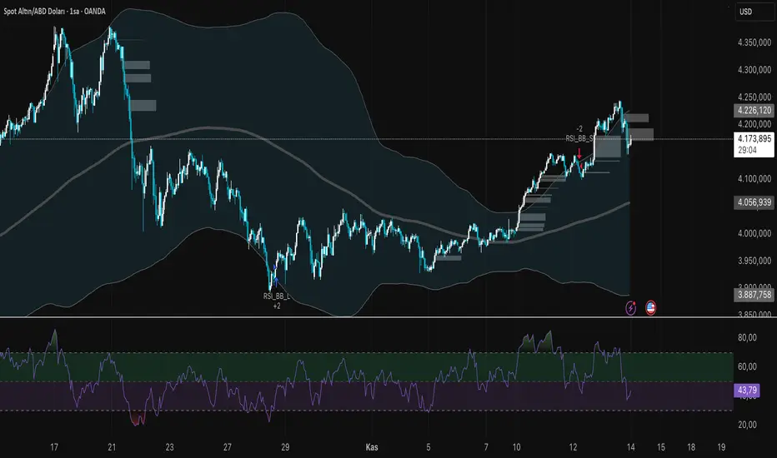Screen dimensions: 777x458
Task: Click the 4.350,000 price axis level
Action: [754, 42]
